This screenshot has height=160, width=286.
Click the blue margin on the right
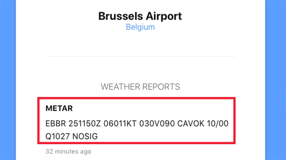(276, 79)
